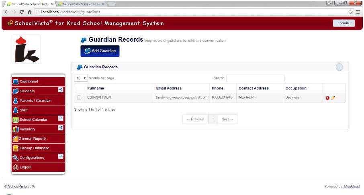Image resolution: width=364 pixels, height=195 pixels.
Task: Tick the checkbox beside ESINNAH BEN
Action: tap(79, 97)
